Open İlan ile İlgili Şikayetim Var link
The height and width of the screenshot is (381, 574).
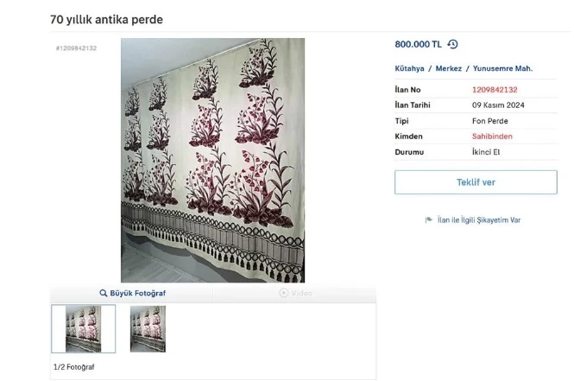[x=479, y=219]
